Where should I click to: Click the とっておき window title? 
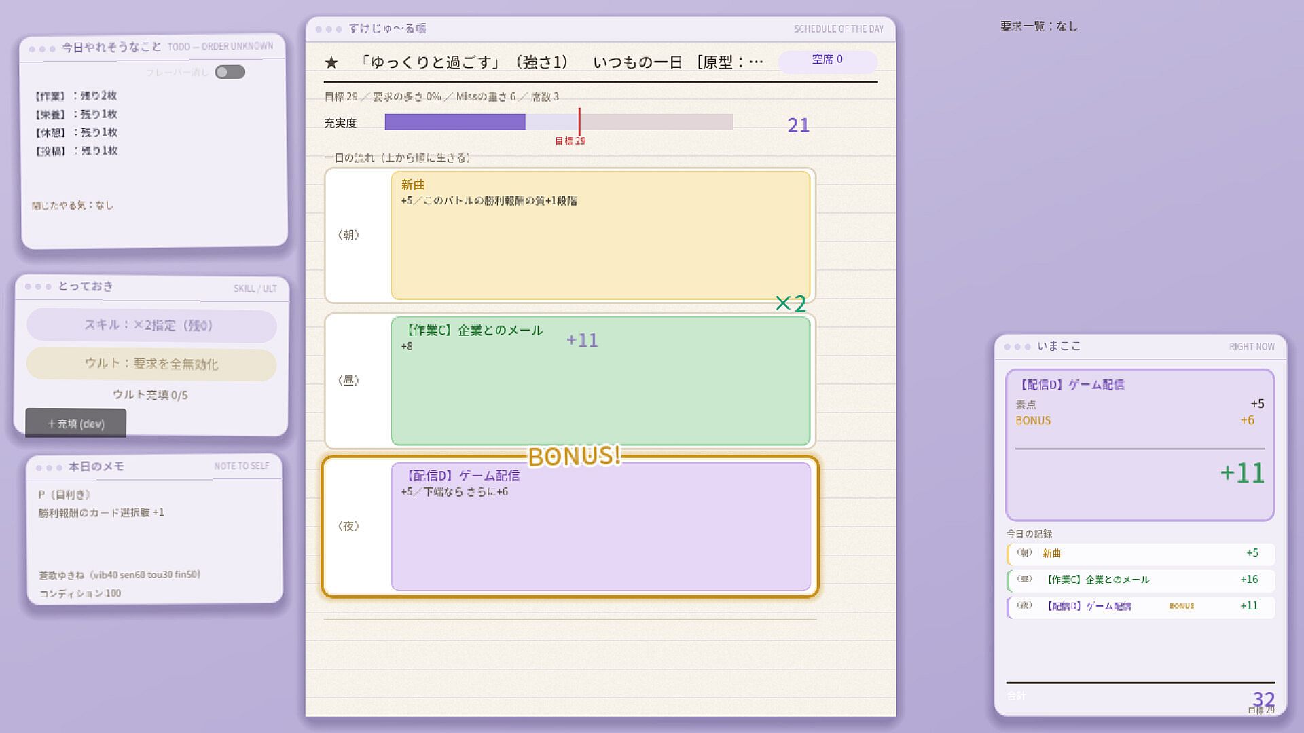pos(86,286)
